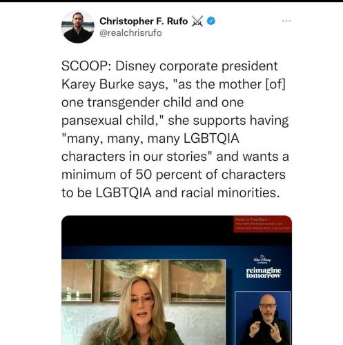Click the name 'Karey Burke' in tweet text
The image size is (343, 345).
coord(98,84)
